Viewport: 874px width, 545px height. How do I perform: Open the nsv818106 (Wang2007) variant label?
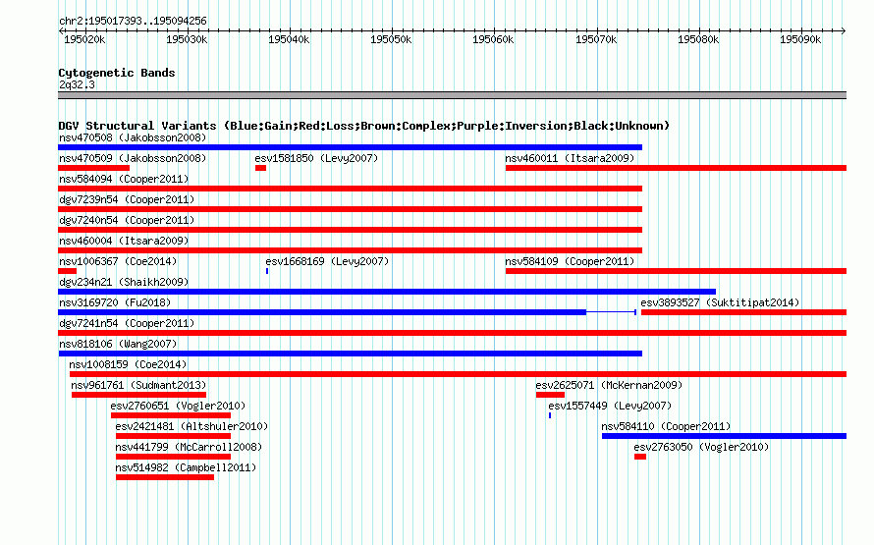click(x=118, y=344)
